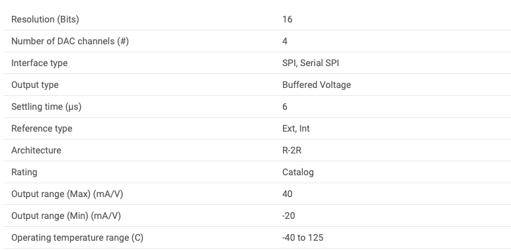Select the Architecture label
This screenshot has width=511, height=250.
[x=36, y=150]
